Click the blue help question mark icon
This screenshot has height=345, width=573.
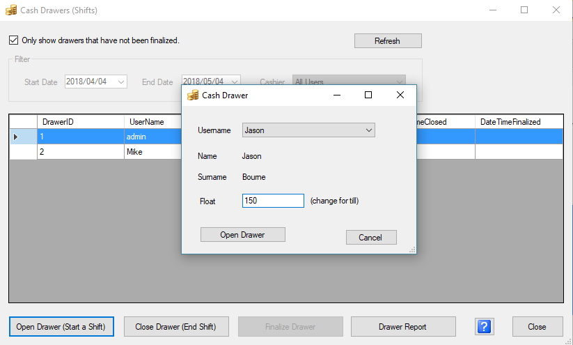point(485,326)
